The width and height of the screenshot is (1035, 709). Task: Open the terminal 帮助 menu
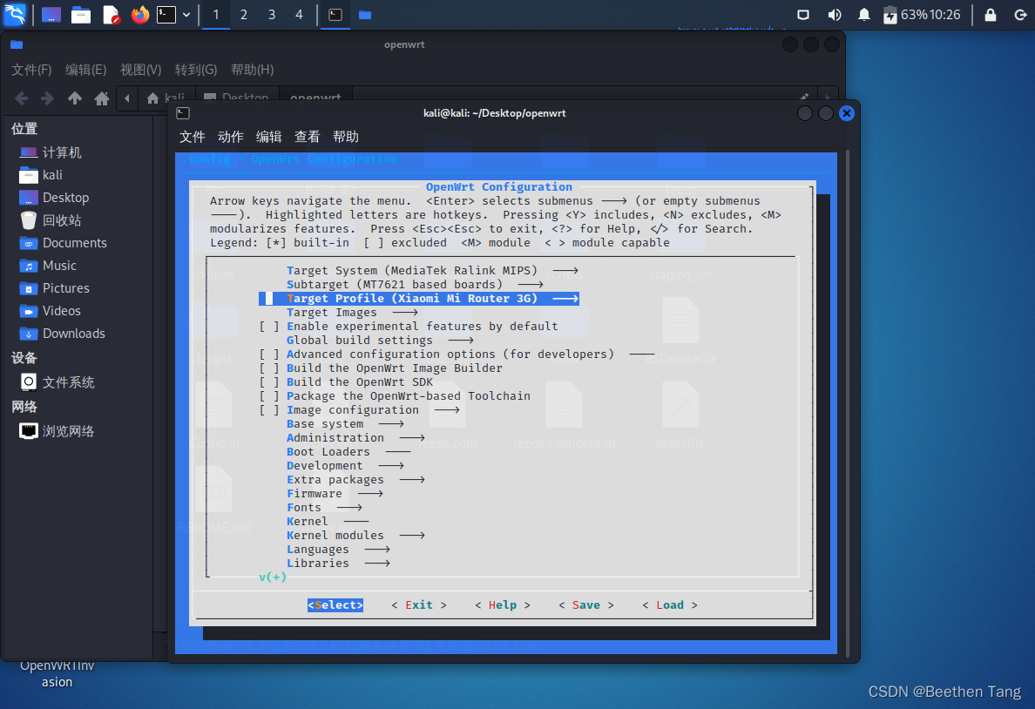tap(346, 137)
